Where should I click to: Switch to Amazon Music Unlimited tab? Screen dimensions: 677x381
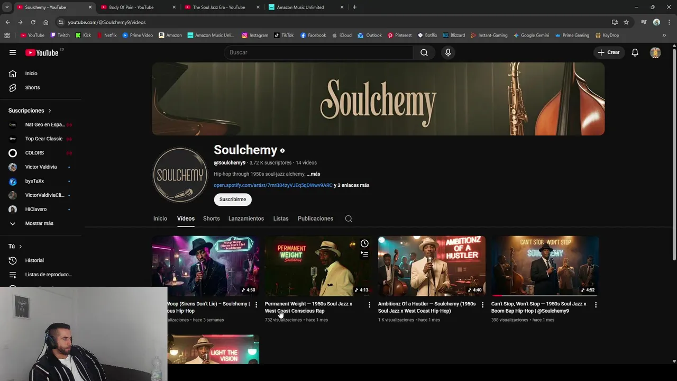[305, 7]
